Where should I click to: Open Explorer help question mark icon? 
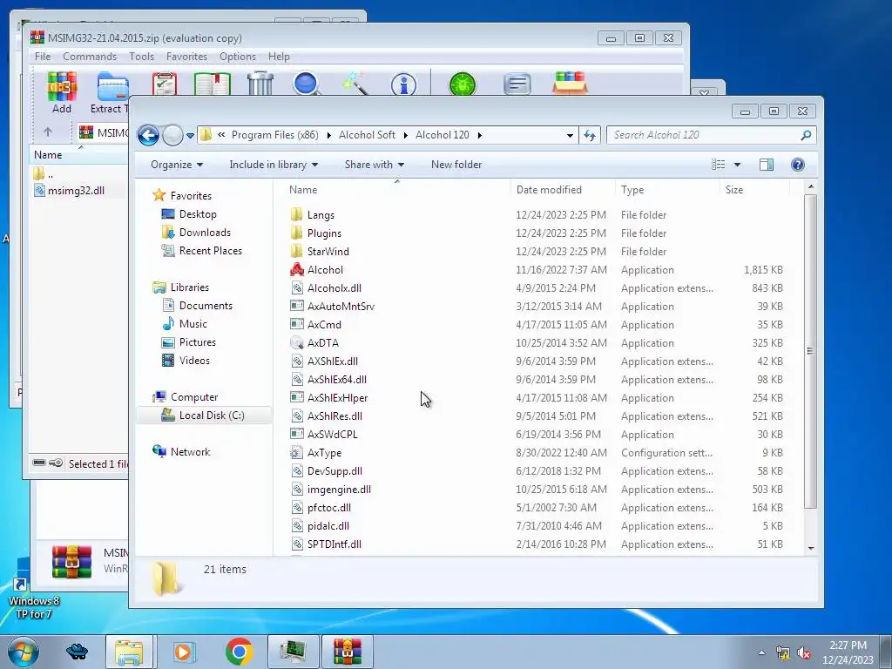(x=798, y=165)
